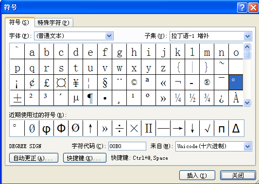Select the letter k in the grid

point(178,51)
